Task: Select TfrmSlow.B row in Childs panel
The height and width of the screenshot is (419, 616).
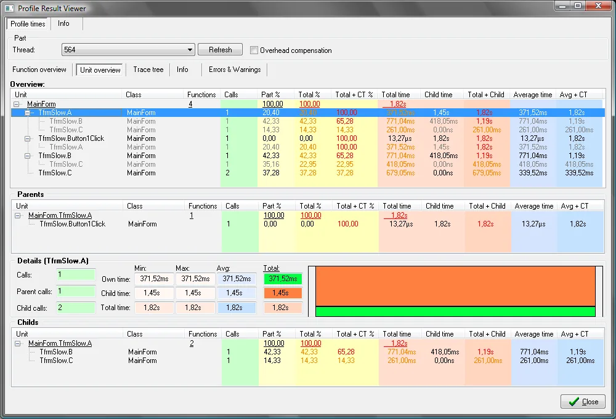Action: pos(307,352)
